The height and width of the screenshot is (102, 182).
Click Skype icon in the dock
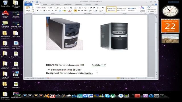point(107,96)
